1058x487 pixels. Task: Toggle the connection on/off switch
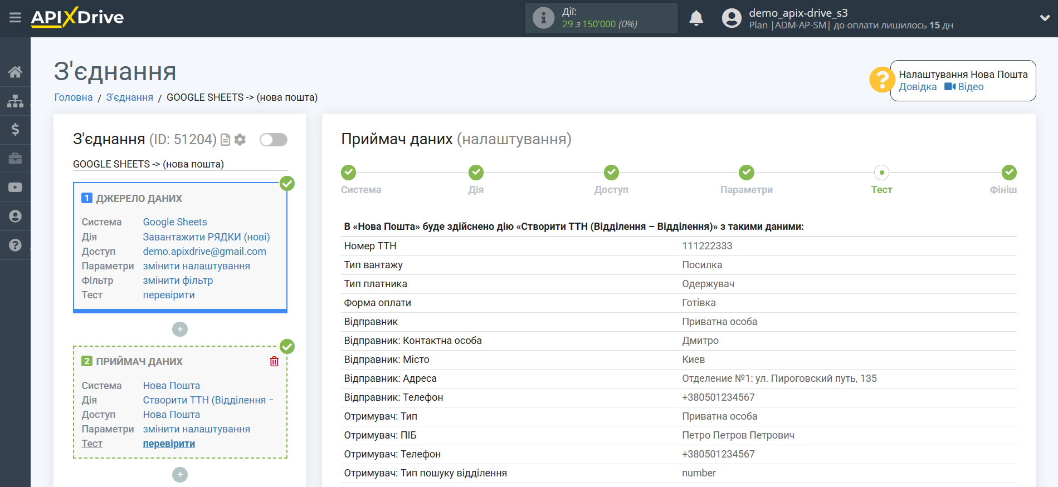[x=274, y=140]
